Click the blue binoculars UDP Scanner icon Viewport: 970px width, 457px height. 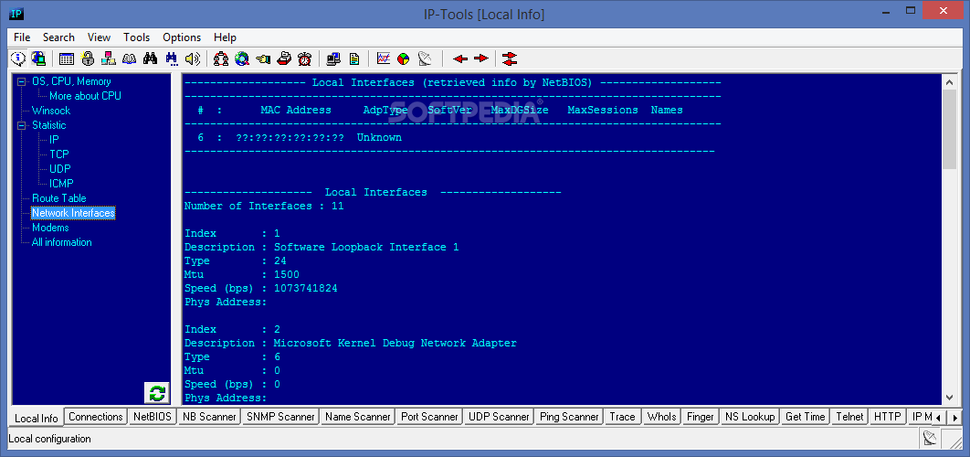[x=172, y=58]
